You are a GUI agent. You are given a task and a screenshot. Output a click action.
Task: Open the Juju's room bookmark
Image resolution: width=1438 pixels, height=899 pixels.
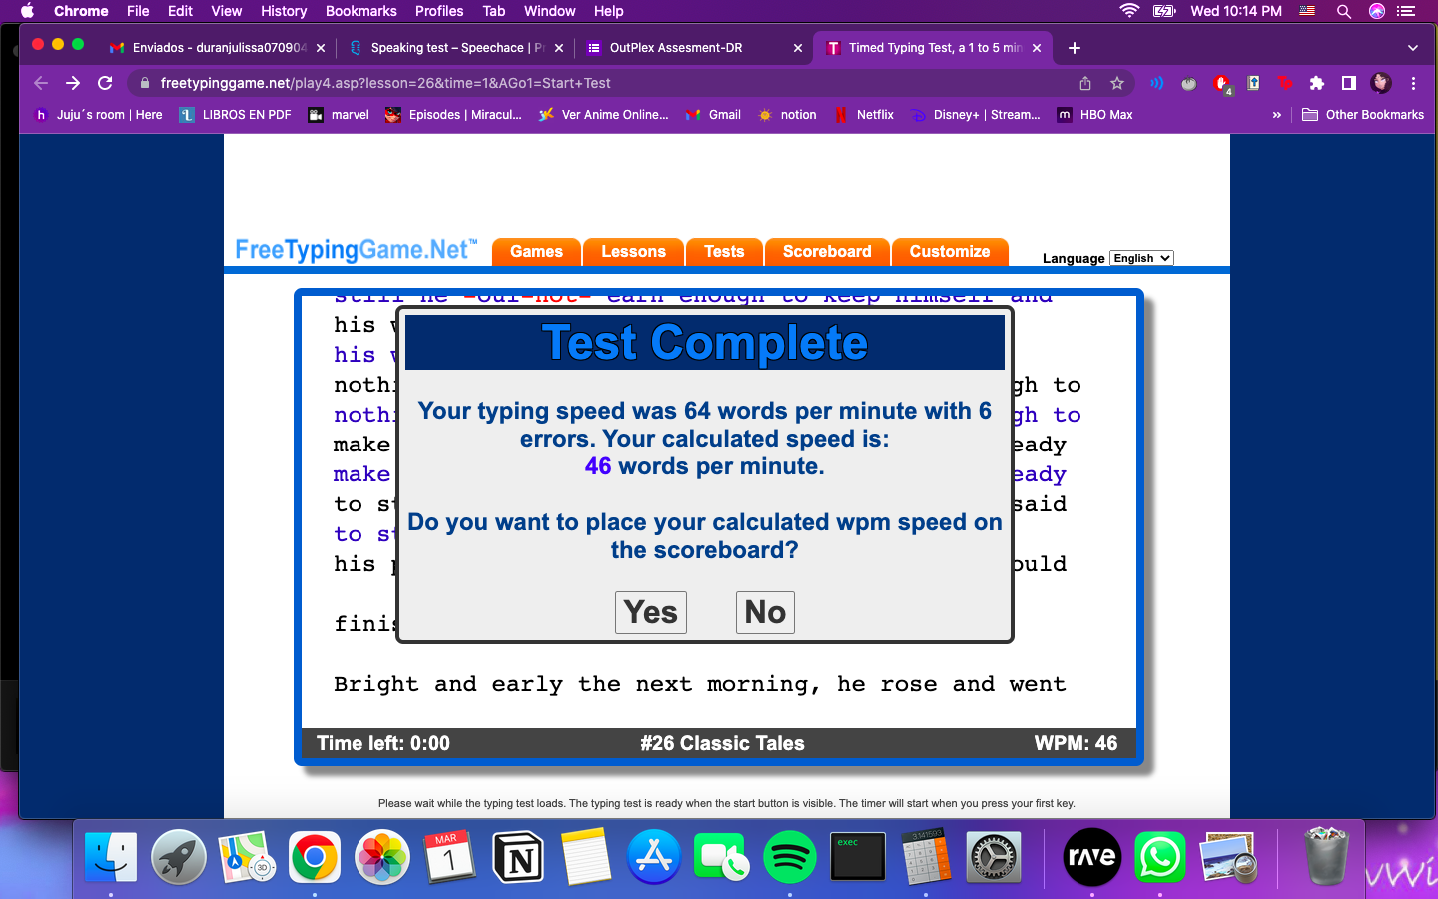[98, 115]
